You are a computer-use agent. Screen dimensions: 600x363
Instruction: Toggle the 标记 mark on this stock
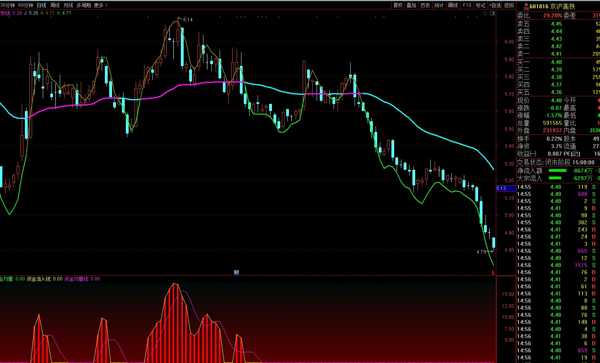pos(480,5)
